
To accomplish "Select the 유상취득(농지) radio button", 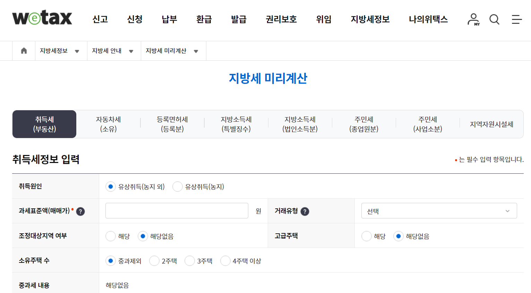I will tap(178, 186).
